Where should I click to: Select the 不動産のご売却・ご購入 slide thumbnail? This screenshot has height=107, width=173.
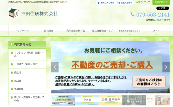[63, 100]
